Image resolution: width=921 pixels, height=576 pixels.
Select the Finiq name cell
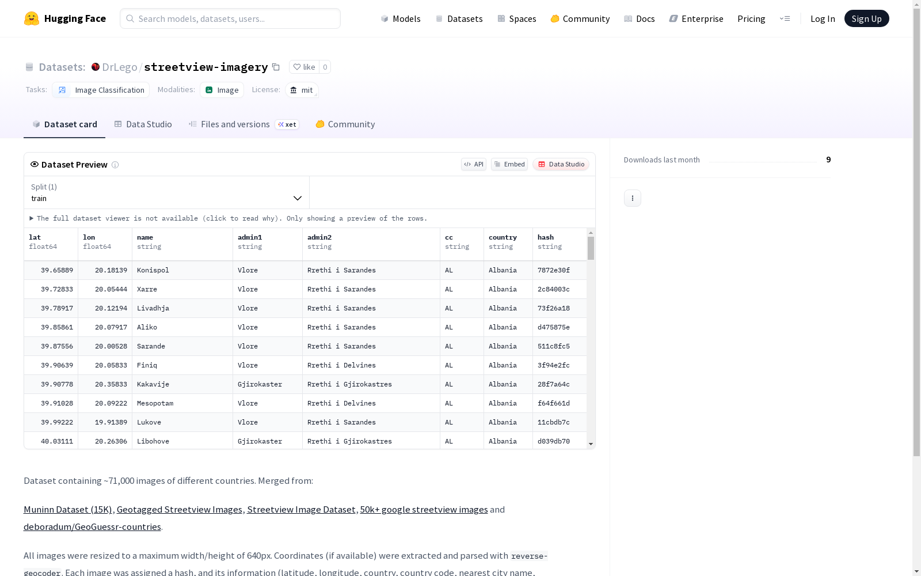(182, 365)
